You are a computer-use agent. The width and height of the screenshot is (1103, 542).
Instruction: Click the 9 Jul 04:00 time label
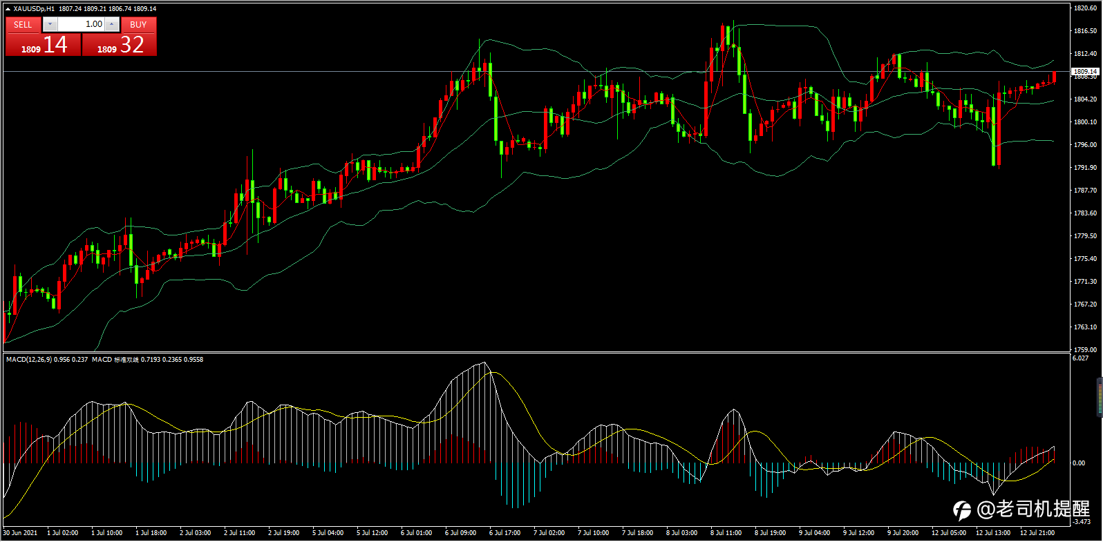click(x=814, y=533)
